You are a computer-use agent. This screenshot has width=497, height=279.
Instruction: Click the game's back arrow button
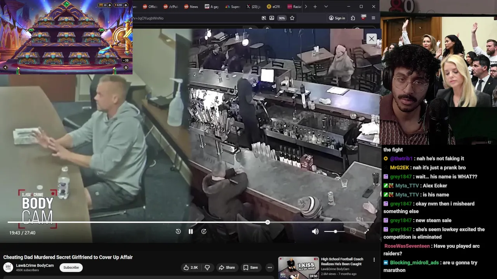(5, 67)
